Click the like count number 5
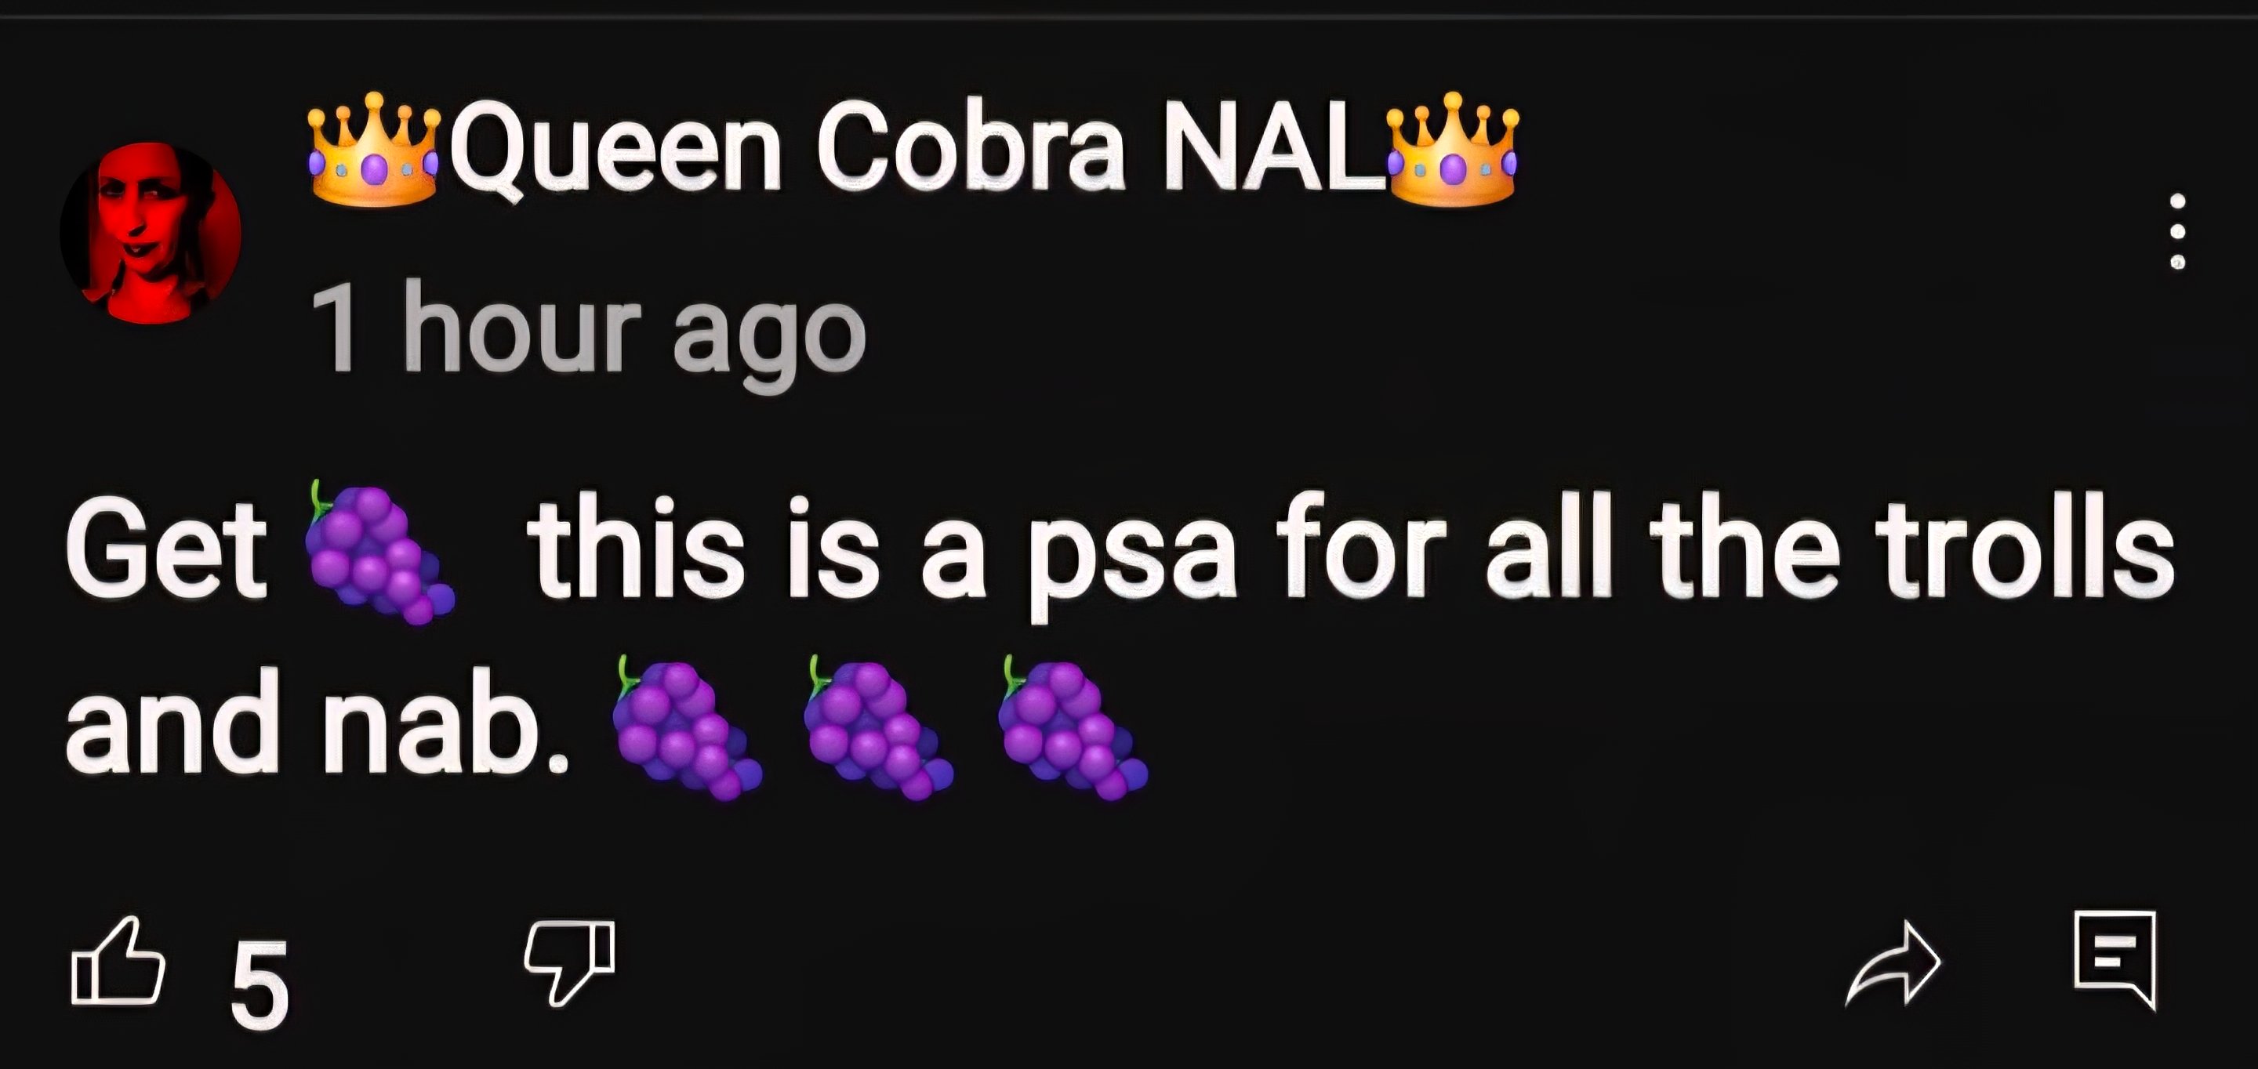2258x1069 pixels. point(260,986)
